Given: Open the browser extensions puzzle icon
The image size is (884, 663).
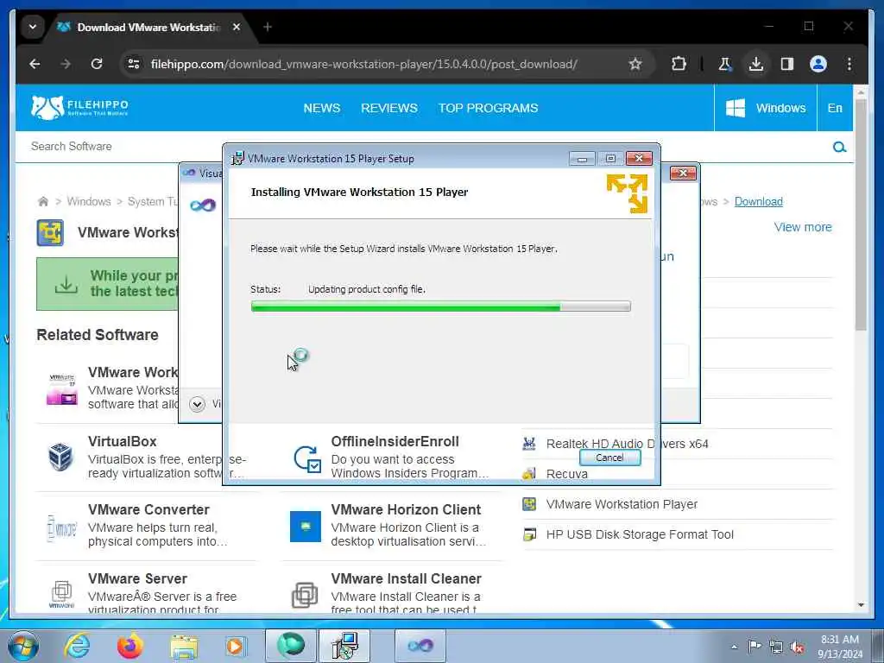Looking at the screenshot, I should [679, 64].
